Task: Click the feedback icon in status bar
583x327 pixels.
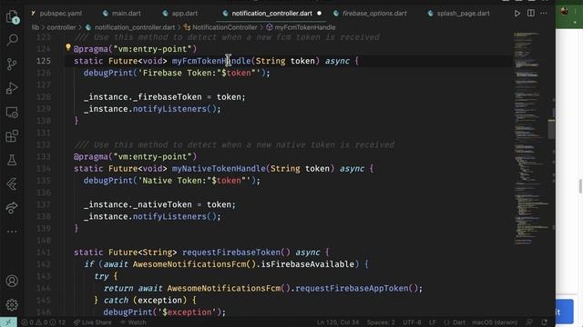Action: (529, 322)
